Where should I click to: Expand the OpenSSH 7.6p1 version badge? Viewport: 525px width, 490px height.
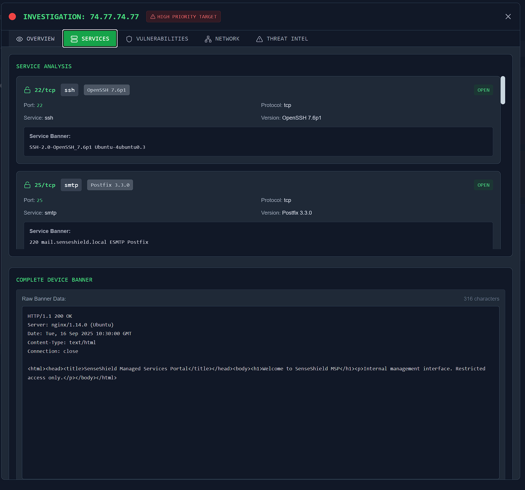tap(106, 90)
